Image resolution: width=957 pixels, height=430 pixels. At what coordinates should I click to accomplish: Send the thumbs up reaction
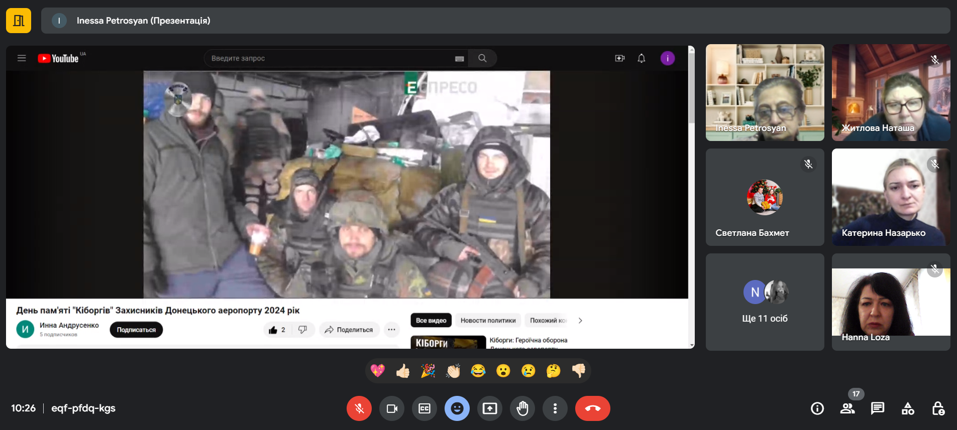402,371
